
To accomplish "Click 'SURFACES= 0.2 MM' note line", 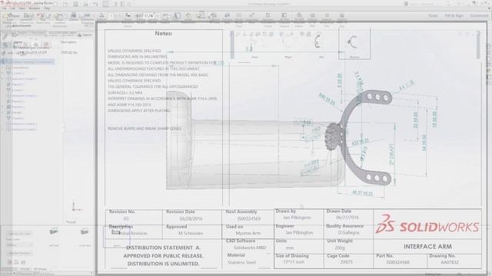I will point(125,93).
